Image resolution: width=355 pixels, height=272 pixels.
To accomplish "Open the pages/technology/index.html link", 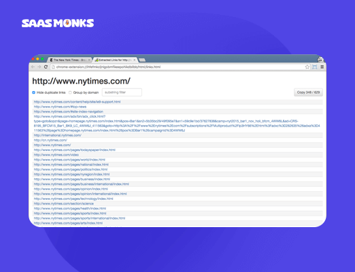I will pos(73,199).
